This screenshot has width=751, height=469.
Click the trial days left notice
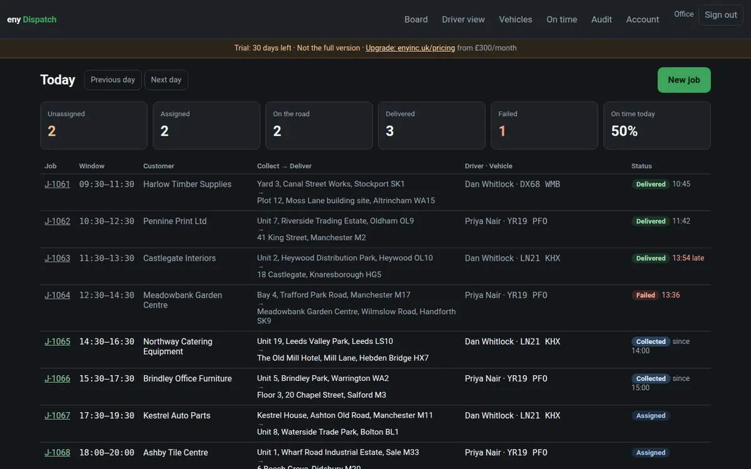263,48
